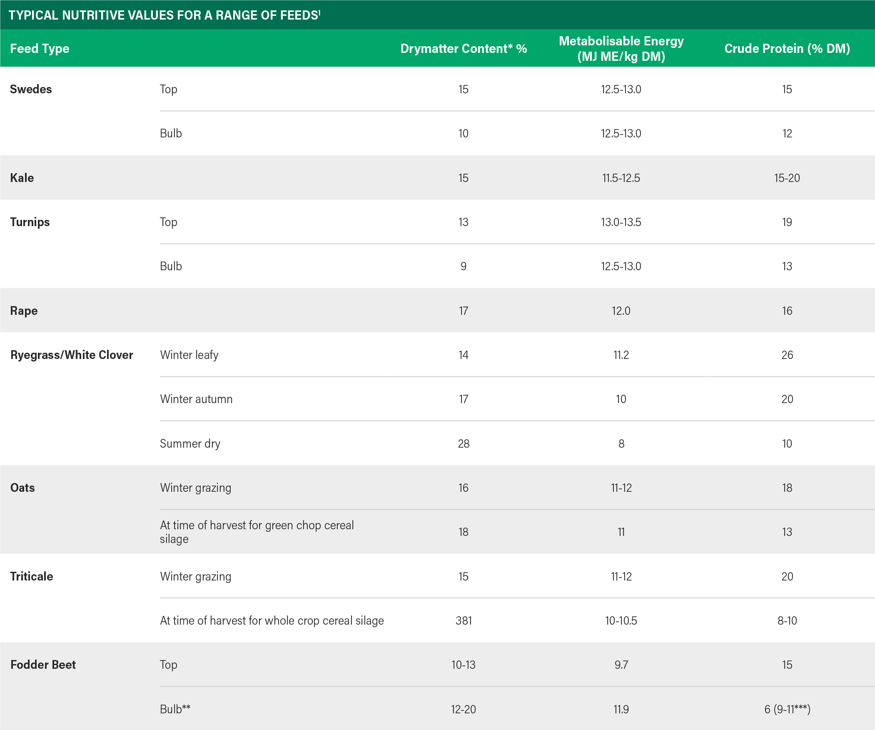Click the 'Winter autumn' subtype
This screenshot has height=730, width=875.
196,399
